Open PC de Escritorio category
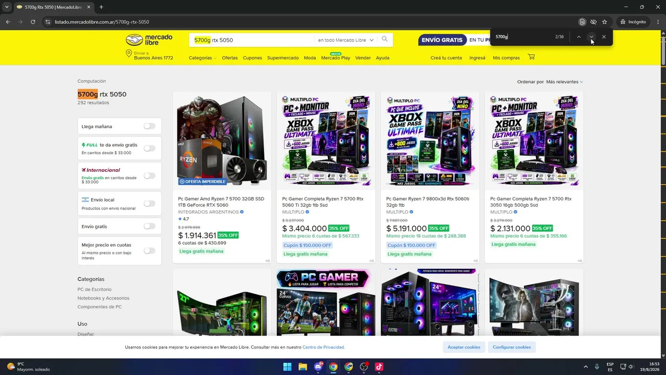This screenshot has height=375, width=666. pos(94,290)
